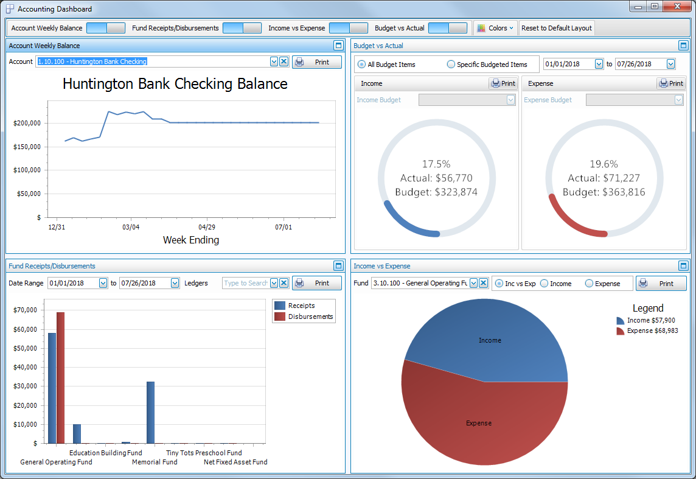Click the Ledgers search input field

click(245, 283)
